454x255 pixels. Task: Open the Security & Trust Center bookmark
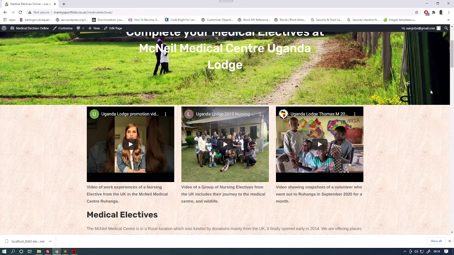326,20
